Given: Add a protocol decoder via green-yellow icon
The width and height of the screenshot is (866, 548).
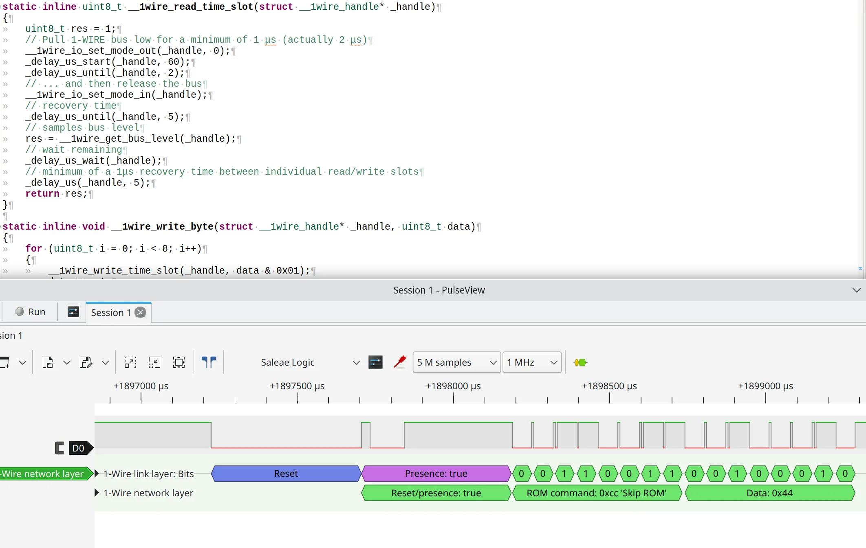Looking at the screenshot, I should [580, 362].
